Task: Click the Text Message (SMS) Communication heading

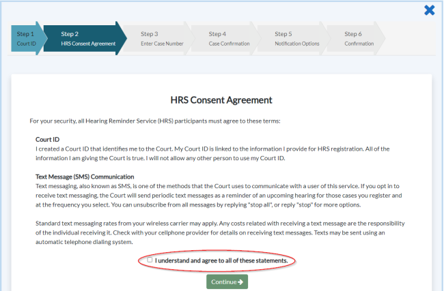Action: (85, 177)
